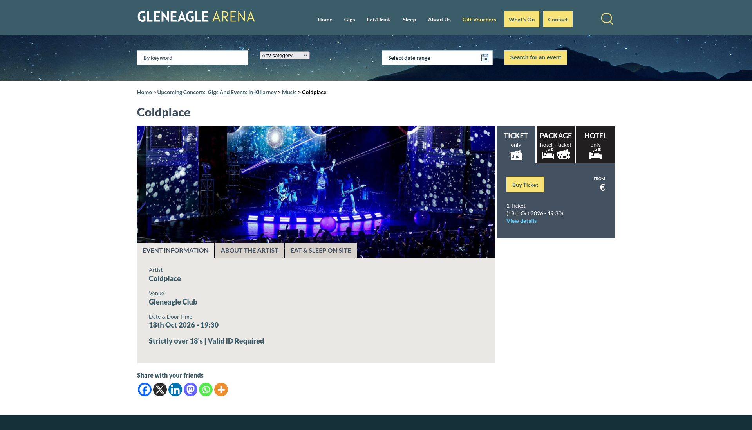Expand the Any category dropdown
This screenshot has width=752, height=430.
point(285,56)
